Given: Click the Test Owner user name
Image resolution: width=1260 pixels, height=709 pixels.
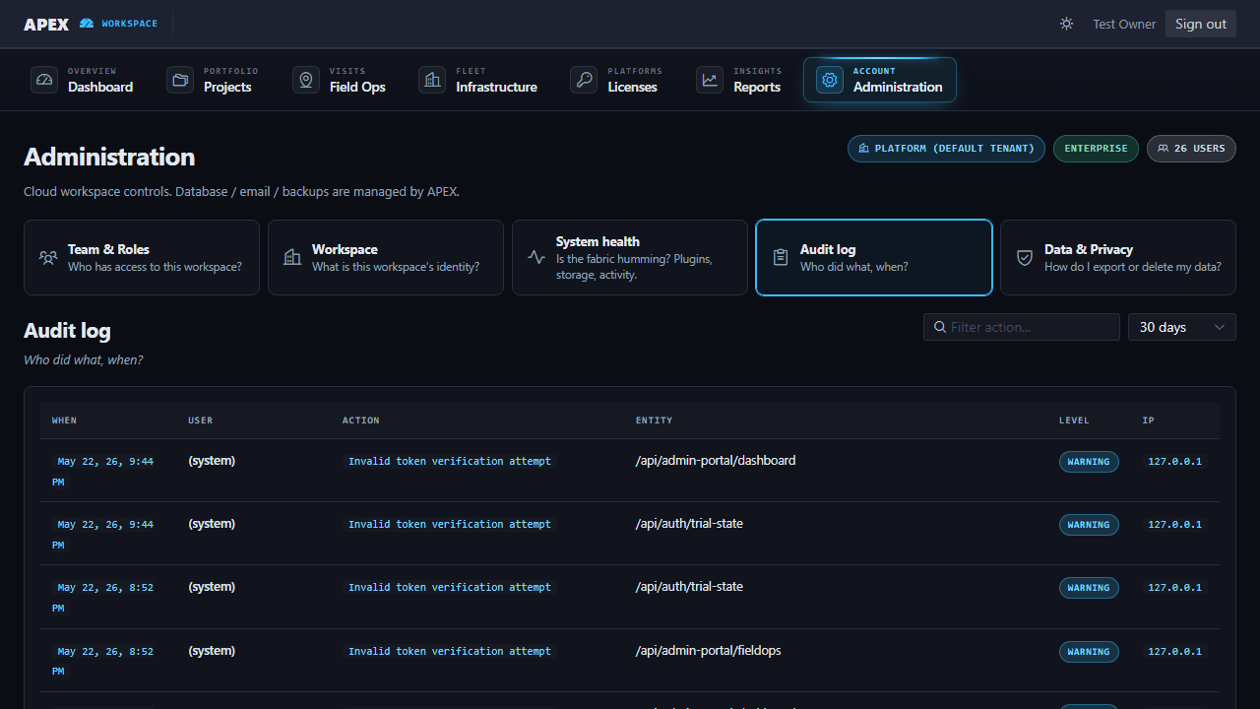Looking at the screenshot, I should coord(1124,24).
